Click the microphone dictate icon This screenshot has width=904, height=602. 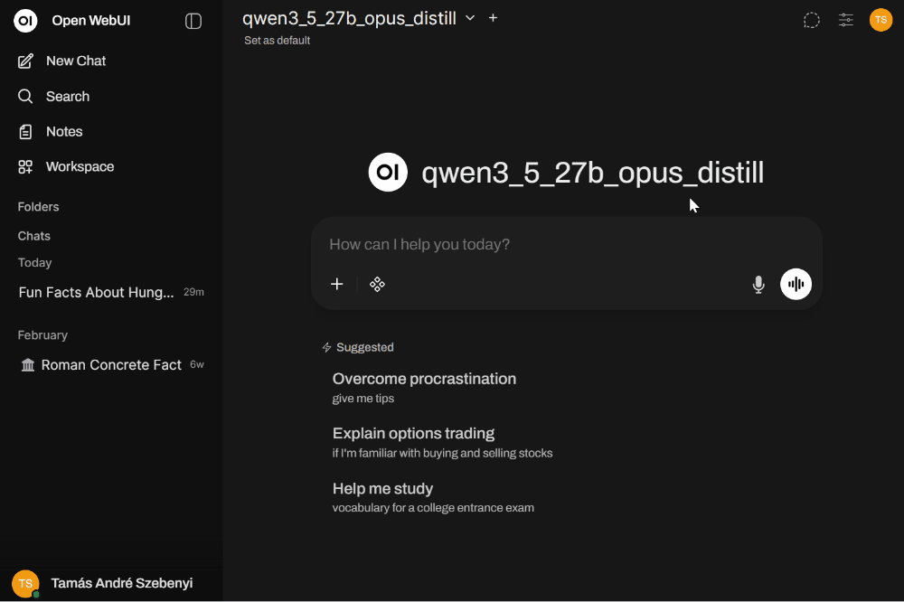pyautogui.click(x=758, y=284)
